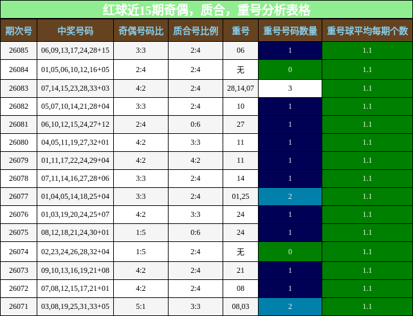Image resolution: width=413 pixels, height=316 pixels.
Task: Click winning numbers 08,12,18,21,24,30+01
Action: coord(75,232)
